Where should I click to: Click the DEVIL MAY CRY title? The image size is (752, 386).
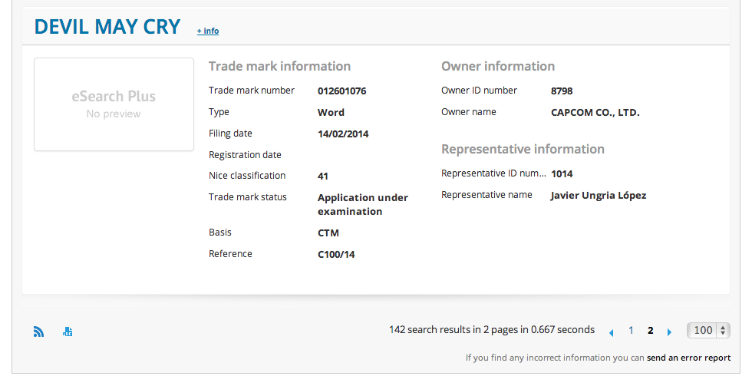coord(107,26)
